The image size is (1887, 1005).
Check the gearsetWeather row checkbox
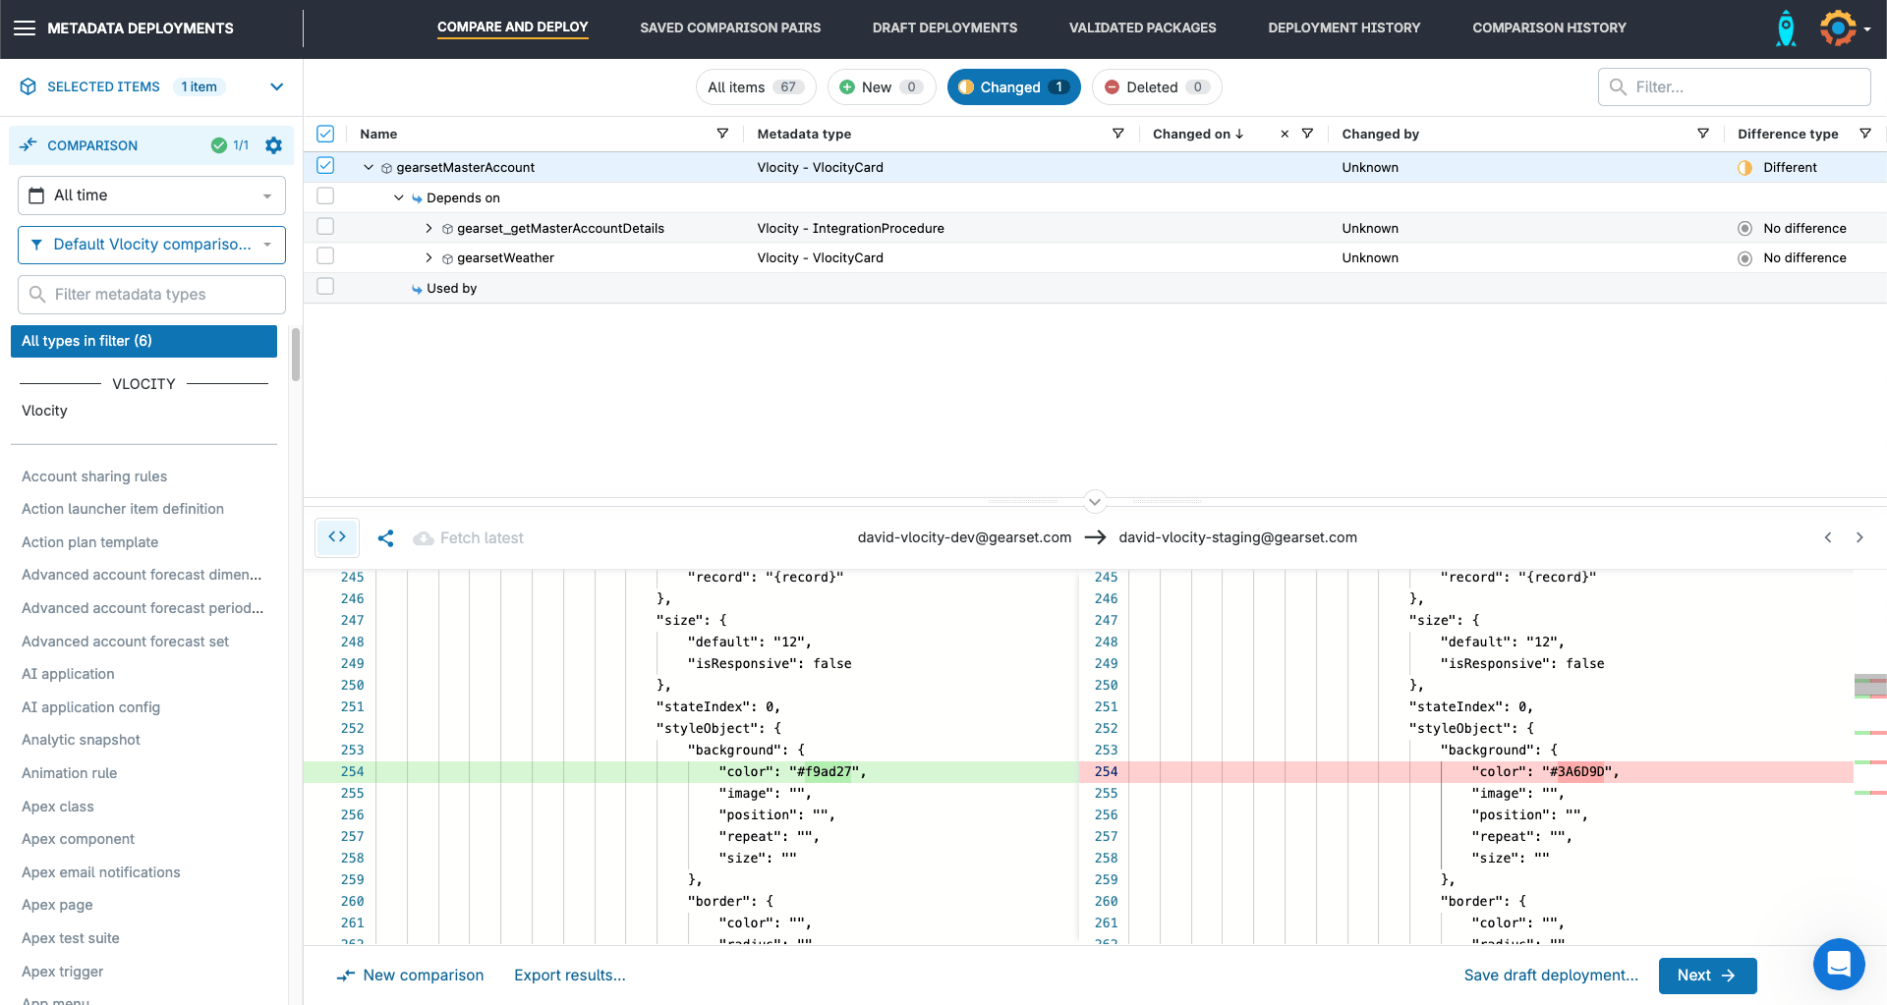(325, 256)
